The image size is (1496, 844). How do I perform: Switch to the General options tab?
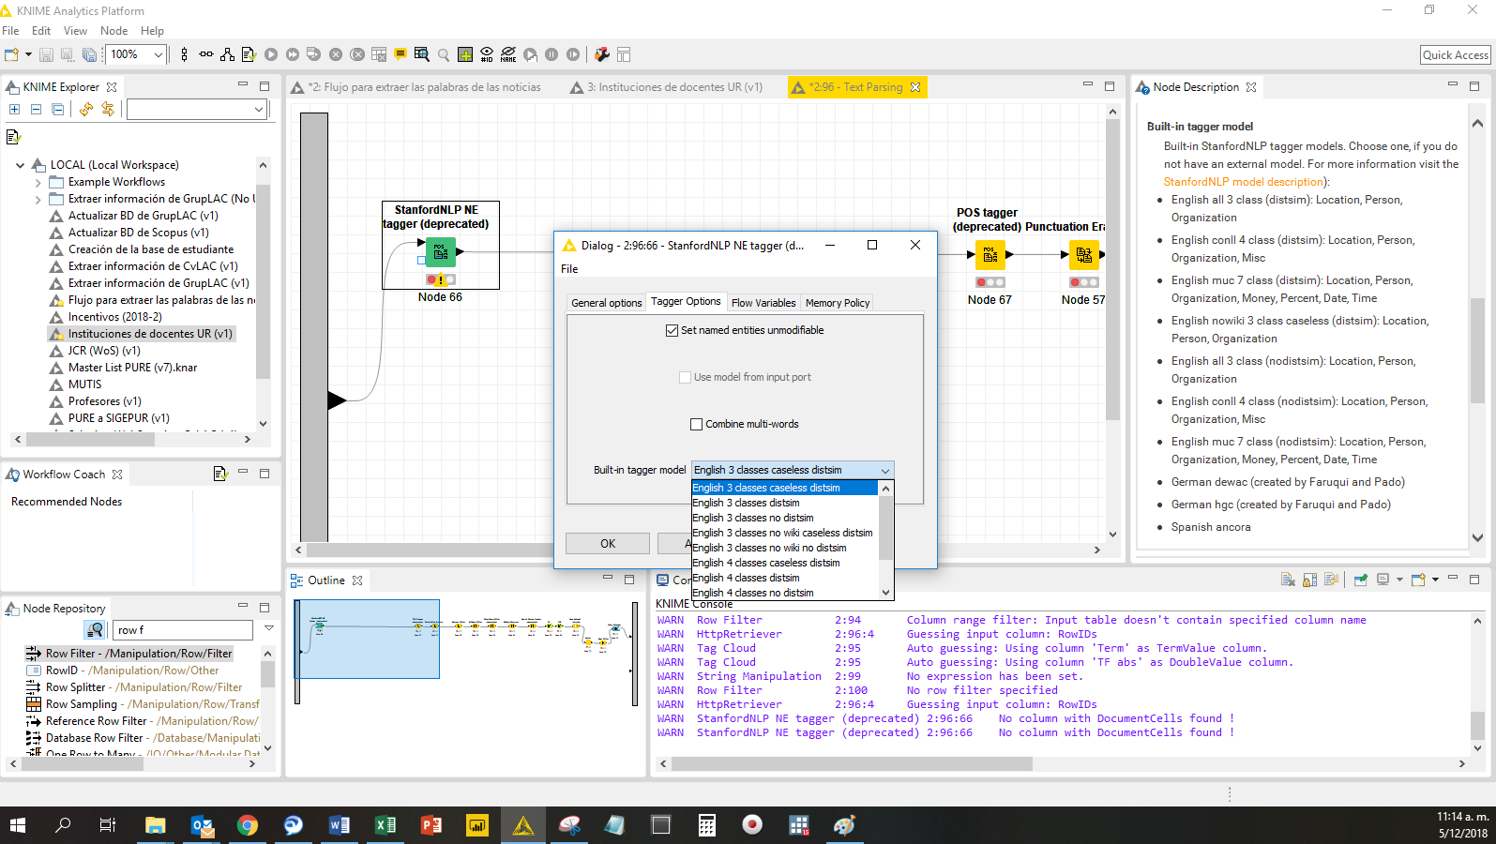pyautogui.click(x=606, y=303)
